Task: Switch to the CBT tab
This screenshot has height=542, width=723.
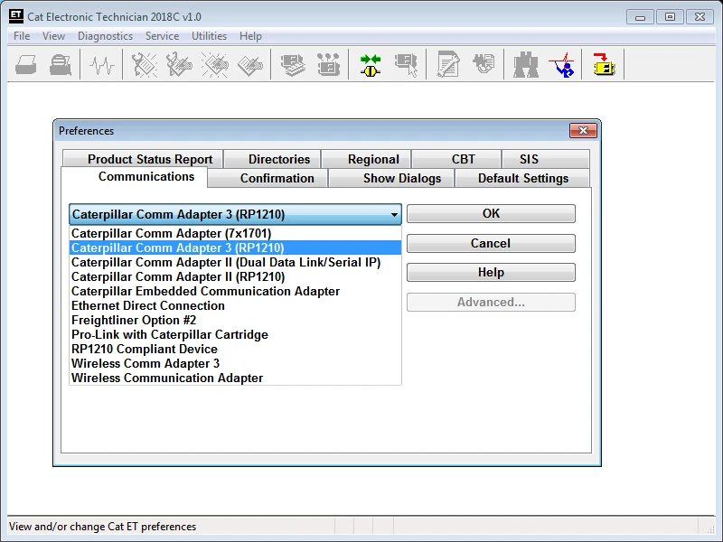Action: [456, 159]
